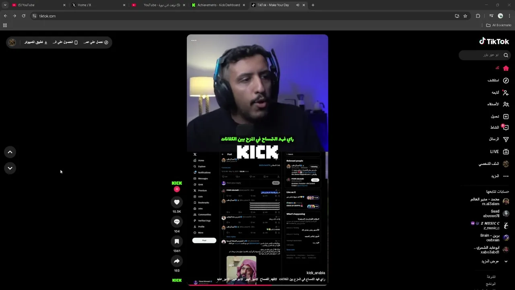Viewport: 515px width, 290px height.
Task: Mute the TikTok tab audio icon
Action: (x=298, y=5)
